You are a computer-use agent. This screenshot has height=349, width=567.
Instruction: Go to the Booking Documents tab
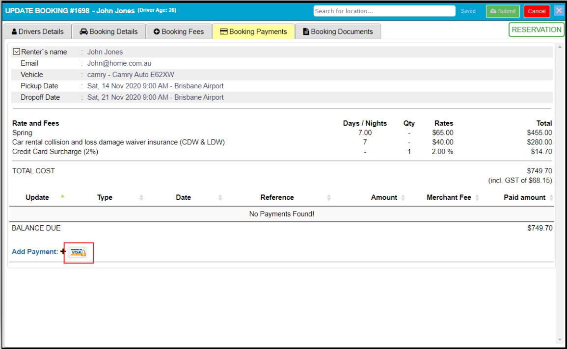coord(338,31)
